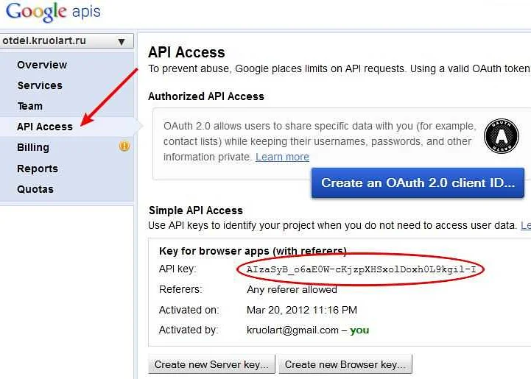This screenshot has height=379, width=531.
Task: Open the otdel.kruolart.ru project dropdown
Action: tap(66, 41)
